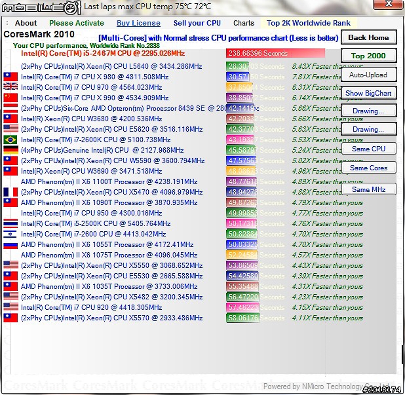Viewport: 405px width, 395px height.
Task: Click the i5-2467M CPU entry in red
Action: (103, 54)
